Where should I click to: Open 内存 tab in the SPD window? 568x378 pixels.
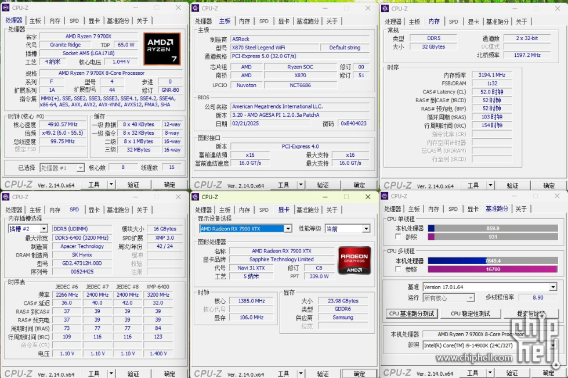55,210
